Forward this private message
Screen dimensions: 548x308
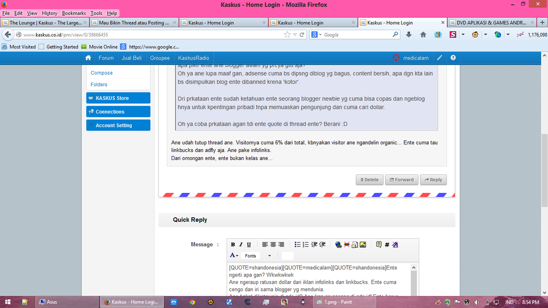pyautogui.click(x=402, y=180)
